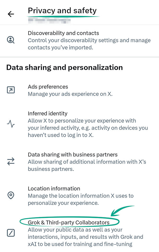
Task: Click the Inferred identity activity pulse icon
Action: click(11, 123)
